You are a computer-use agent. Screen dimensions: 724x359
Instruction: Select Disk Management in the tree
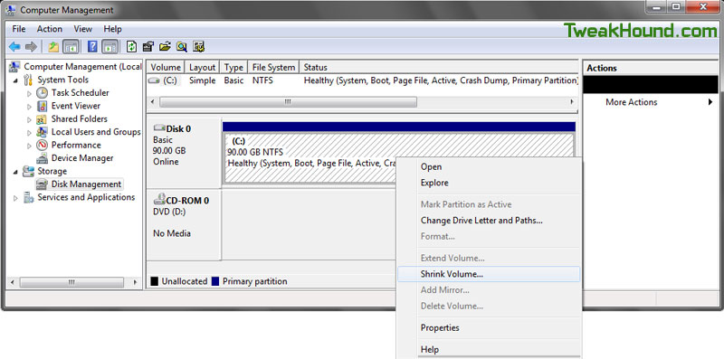click(86, 184)
